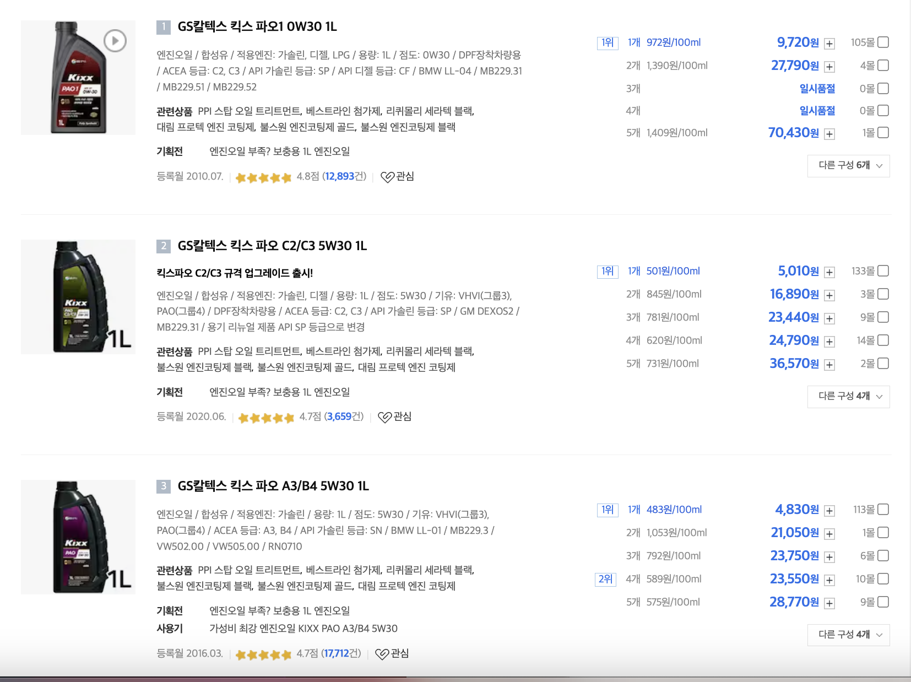Click plus icon beside 23,440원 price
The width and height of the screenshot is (911, 682).
tap(829, 318)
